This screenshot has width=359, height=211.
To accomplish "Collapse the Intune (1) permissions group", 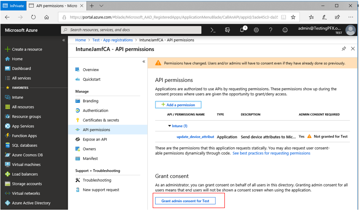I will point(170,126).
